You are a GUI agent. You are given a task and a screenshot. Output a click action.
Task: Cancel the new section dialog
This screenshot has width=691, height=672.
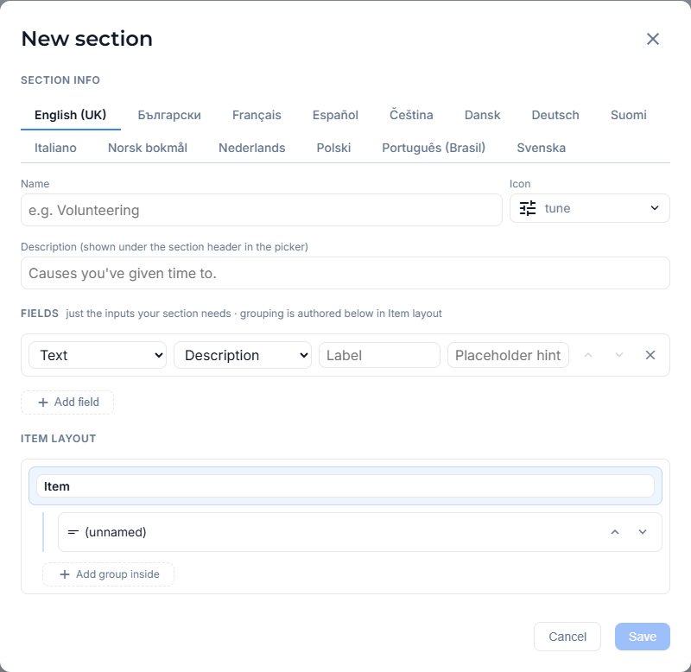[567, 637]
